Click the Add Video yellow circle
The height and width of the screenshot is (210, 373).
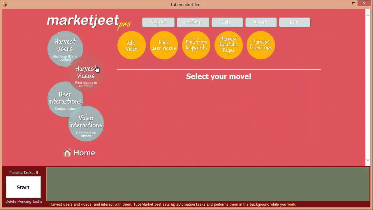[x=131, y=45]
